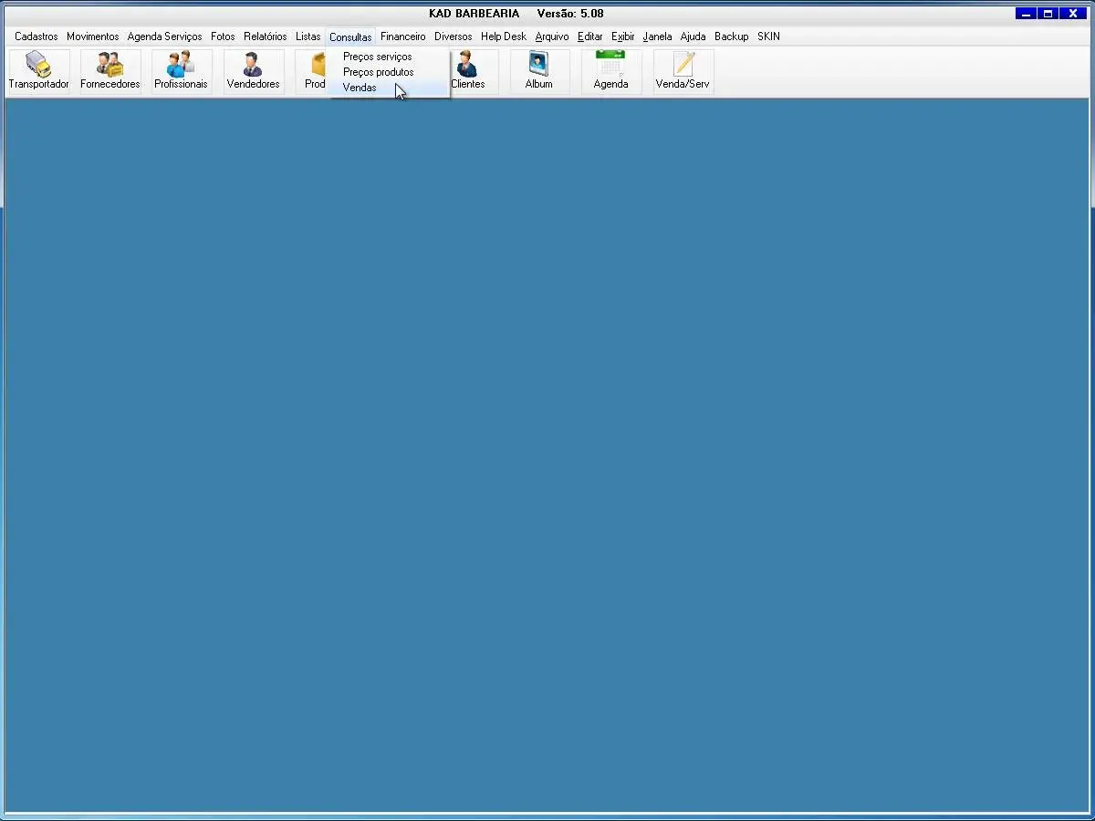Open the Agenda calendar icon
Screen dimensions: 1095x821
click(x=610, y=71)
